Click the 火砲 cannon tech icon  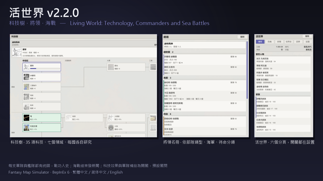point(111,127)
